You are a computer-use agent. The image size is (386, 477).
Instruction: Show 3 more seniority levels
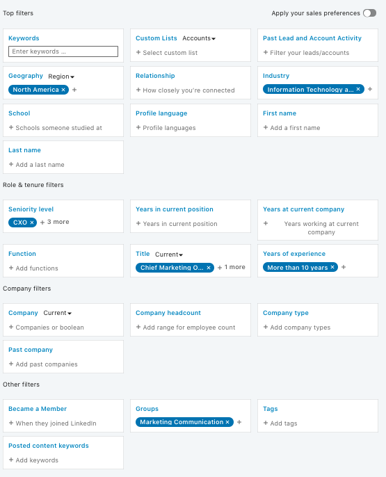coord(55,222)
